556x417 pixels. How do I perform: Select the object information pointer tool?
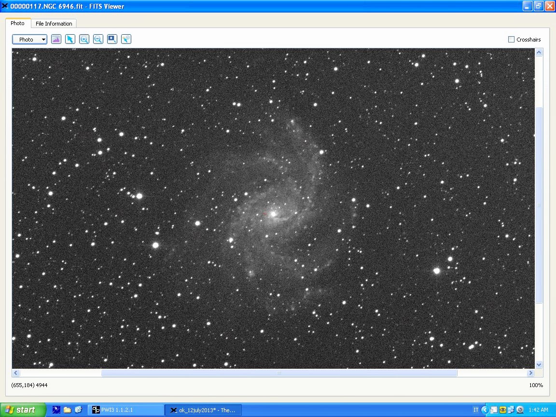click(x=126, y=40)
